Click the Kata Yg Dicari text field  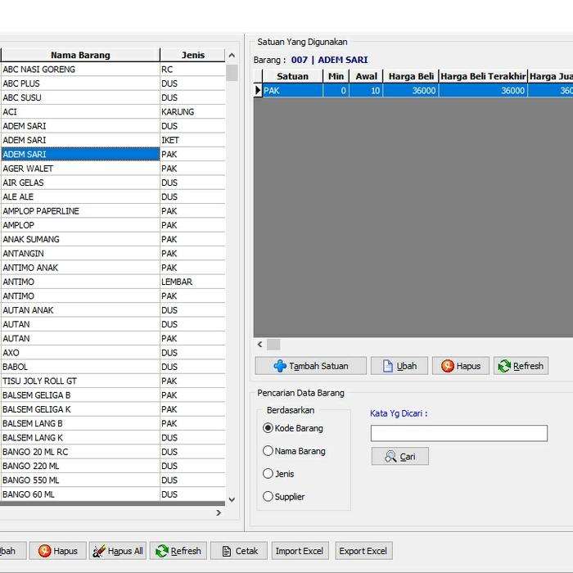coord(458,434)
